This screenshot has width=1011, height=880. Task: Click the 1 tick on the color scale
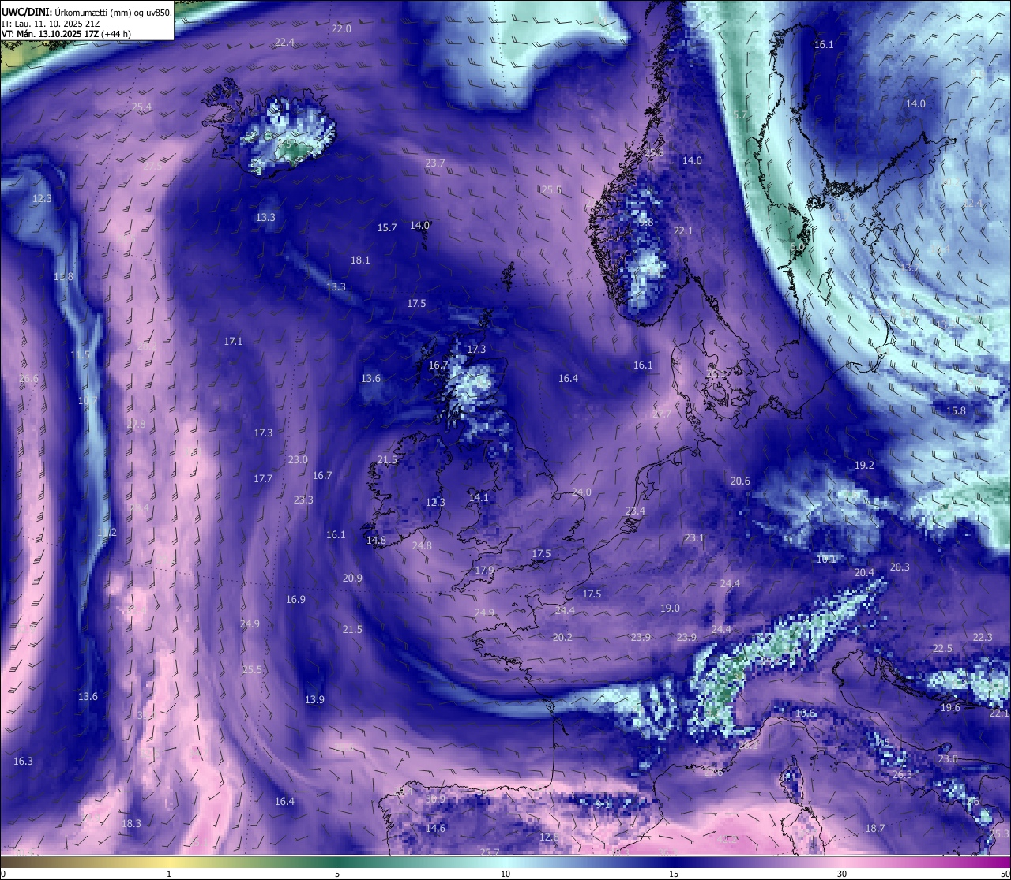point(169,874)
